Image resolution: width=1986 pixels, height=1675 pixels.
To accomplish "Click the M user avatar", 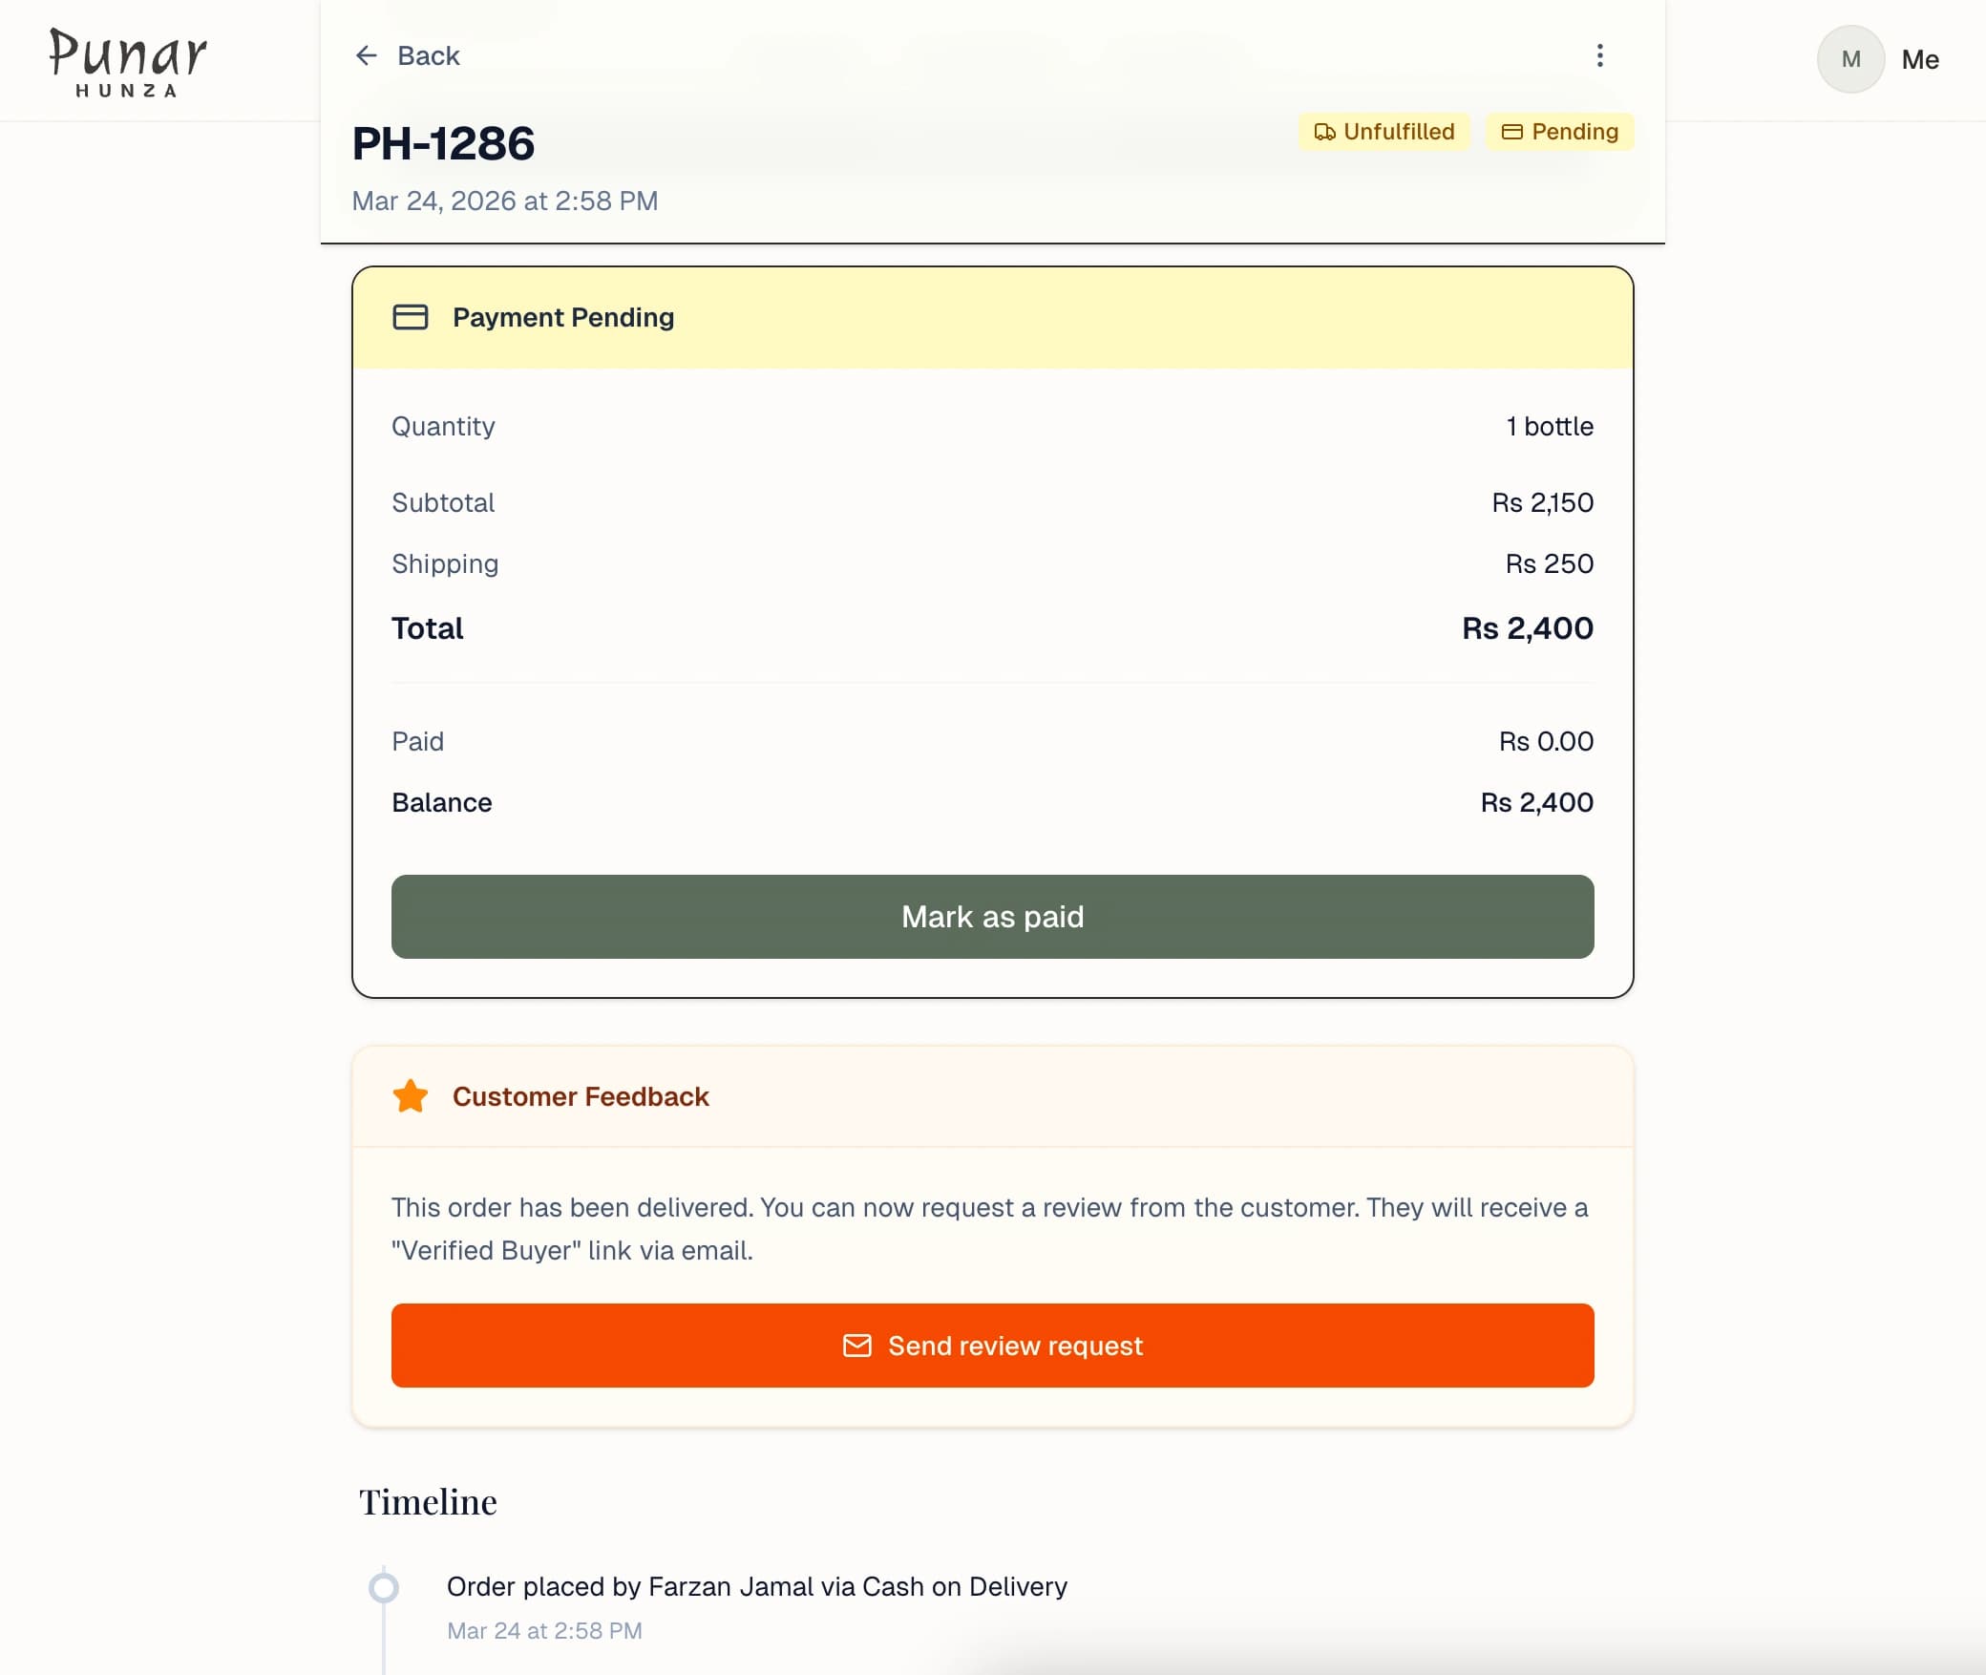I will pyautogui.click(x=1850, y=59).
